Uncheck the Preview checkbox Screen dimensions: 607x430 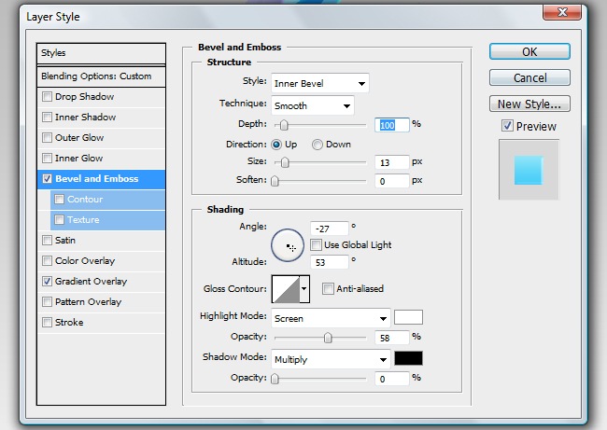pyautogui.click(x=507, y=126)
